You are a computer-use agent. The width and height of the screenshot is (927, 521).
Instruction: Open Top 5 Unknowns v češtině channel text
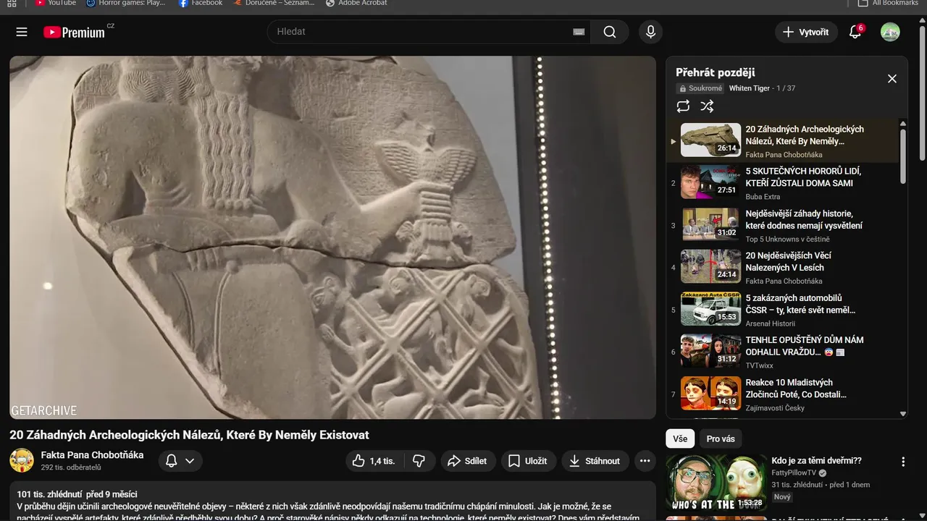(788, 239)
